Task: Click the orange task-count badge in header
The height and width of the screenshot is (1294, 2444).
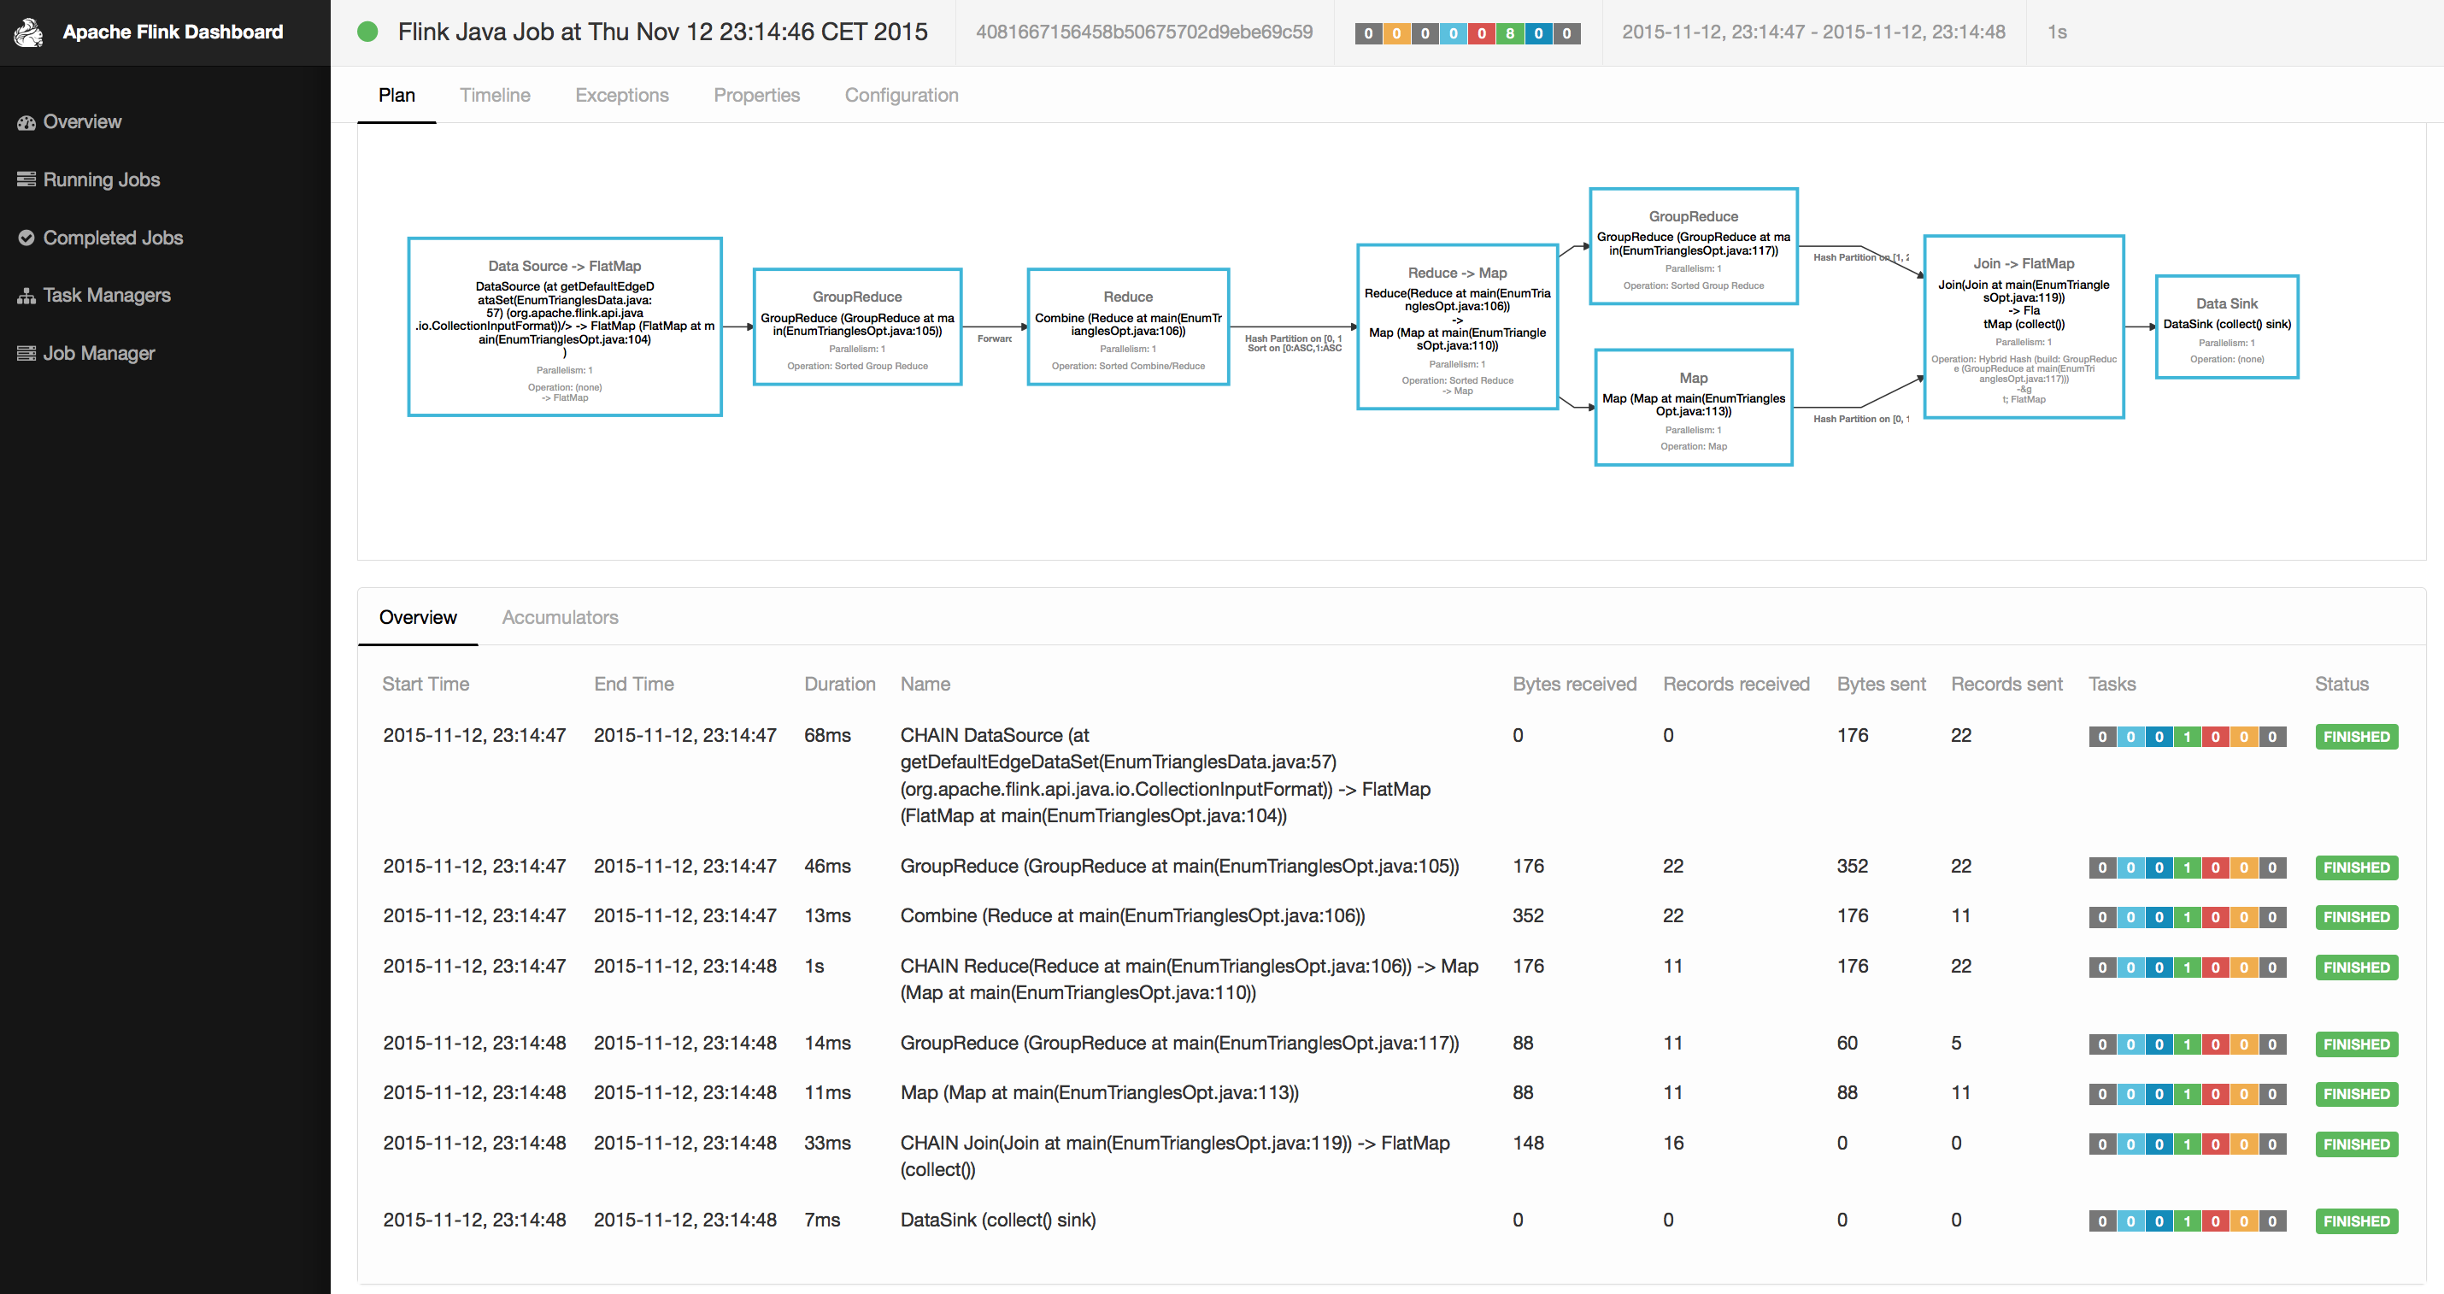Action: click(1395, 33)
